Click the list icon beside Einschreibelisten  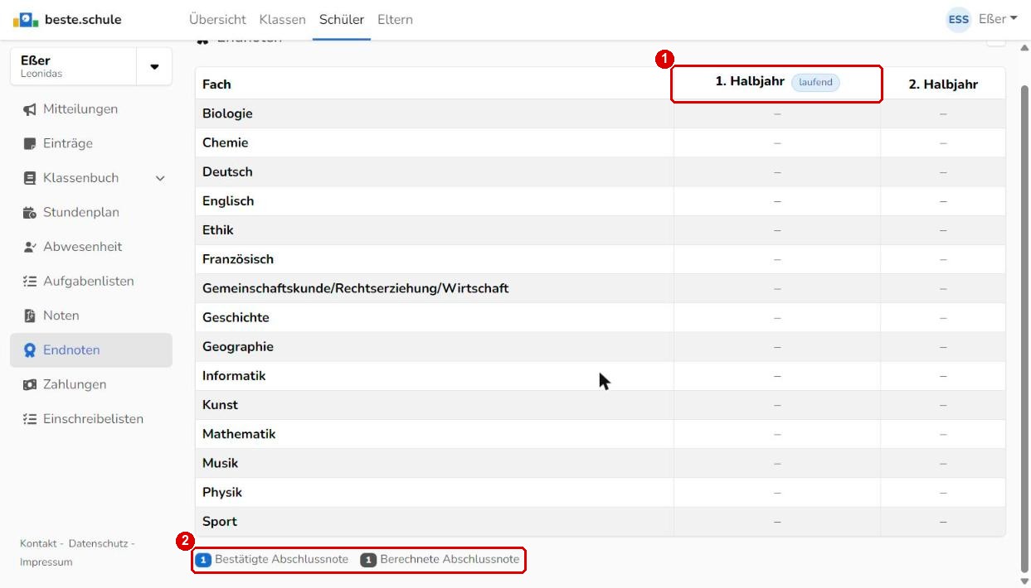pyautogui.click(x=30, y=419)
